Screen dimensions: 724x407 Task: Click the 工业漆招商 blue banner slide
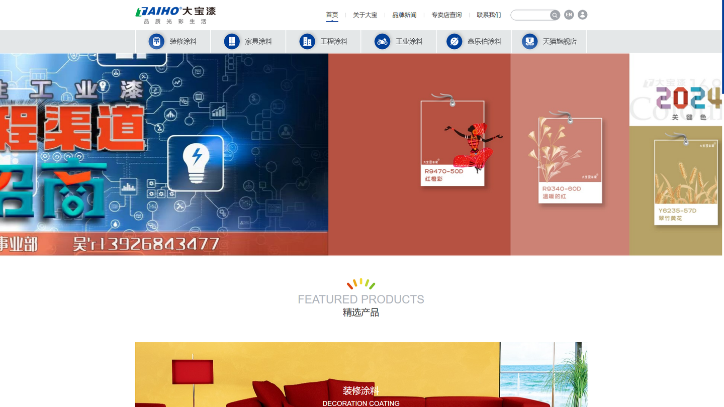164,154
